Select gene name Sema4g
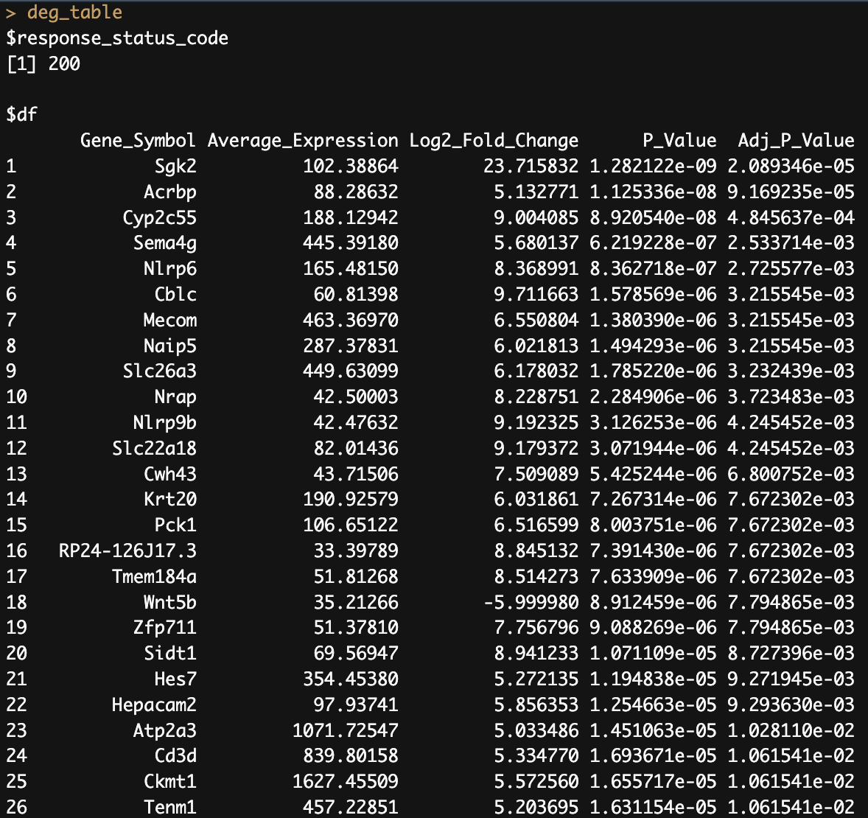 pos(165,242)
